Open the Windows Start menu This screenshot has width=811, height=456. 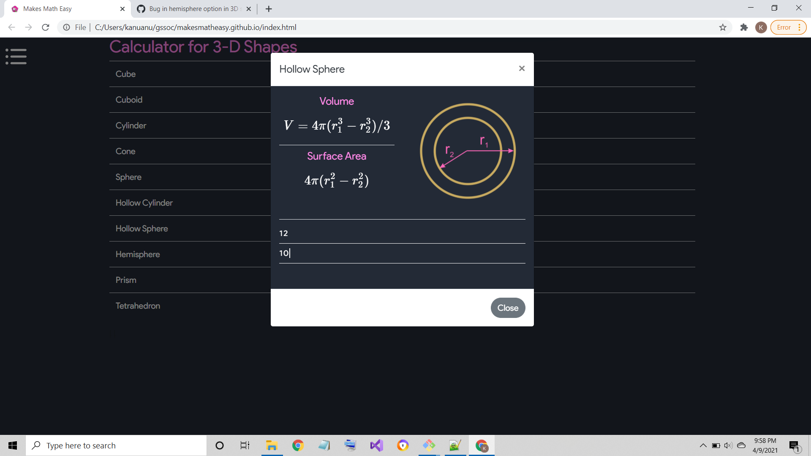(12, 445)
